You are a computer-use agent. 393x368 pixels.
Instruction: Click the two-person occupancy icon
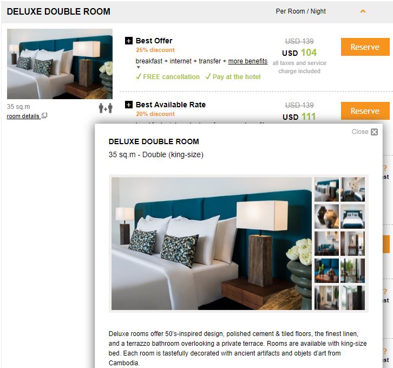[106, 108]
